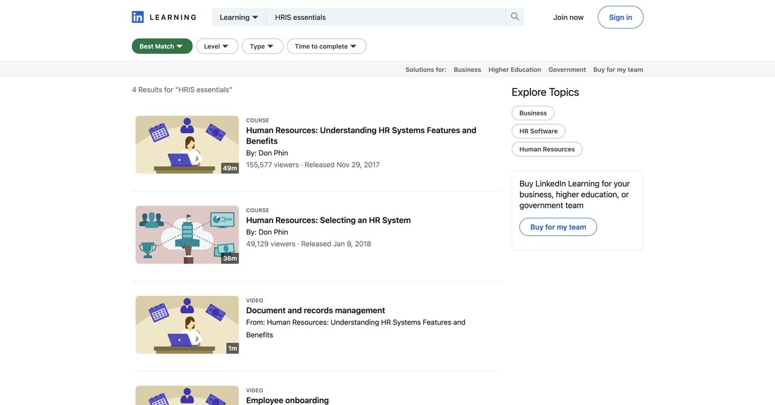Click the search magnifier icon
The width and height of the screenshot is (775, 405).
[515, 17]
